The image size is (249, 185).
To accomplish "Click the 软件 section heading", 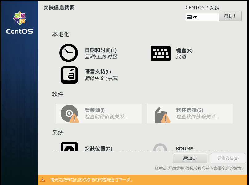I will point(58,94).
